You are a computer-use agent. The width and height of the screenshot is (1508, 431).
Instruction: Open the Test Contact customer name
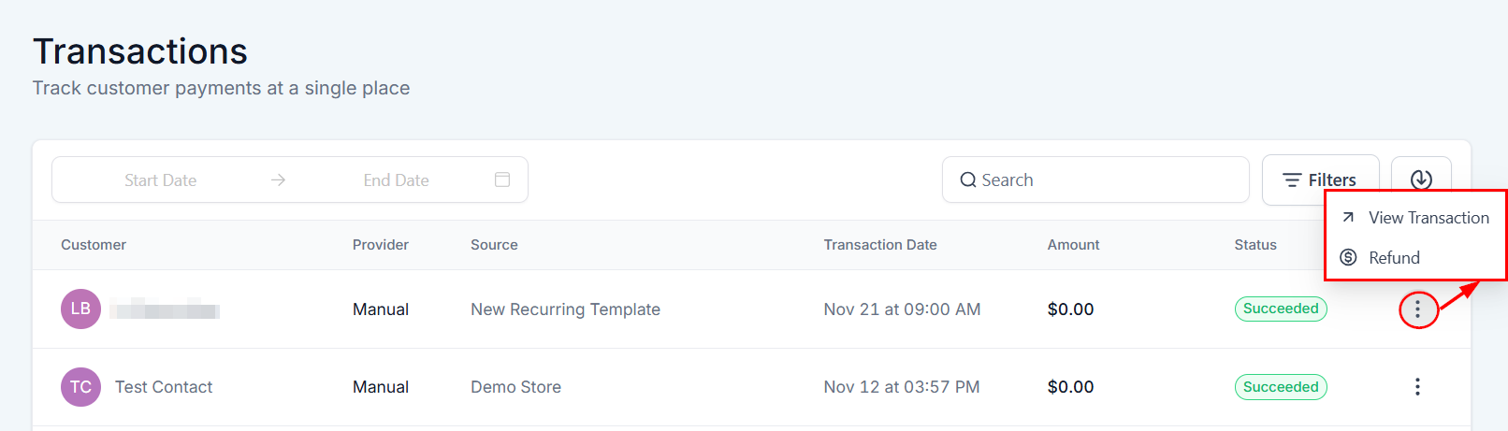pyautogui.click(x=164, y=387)
